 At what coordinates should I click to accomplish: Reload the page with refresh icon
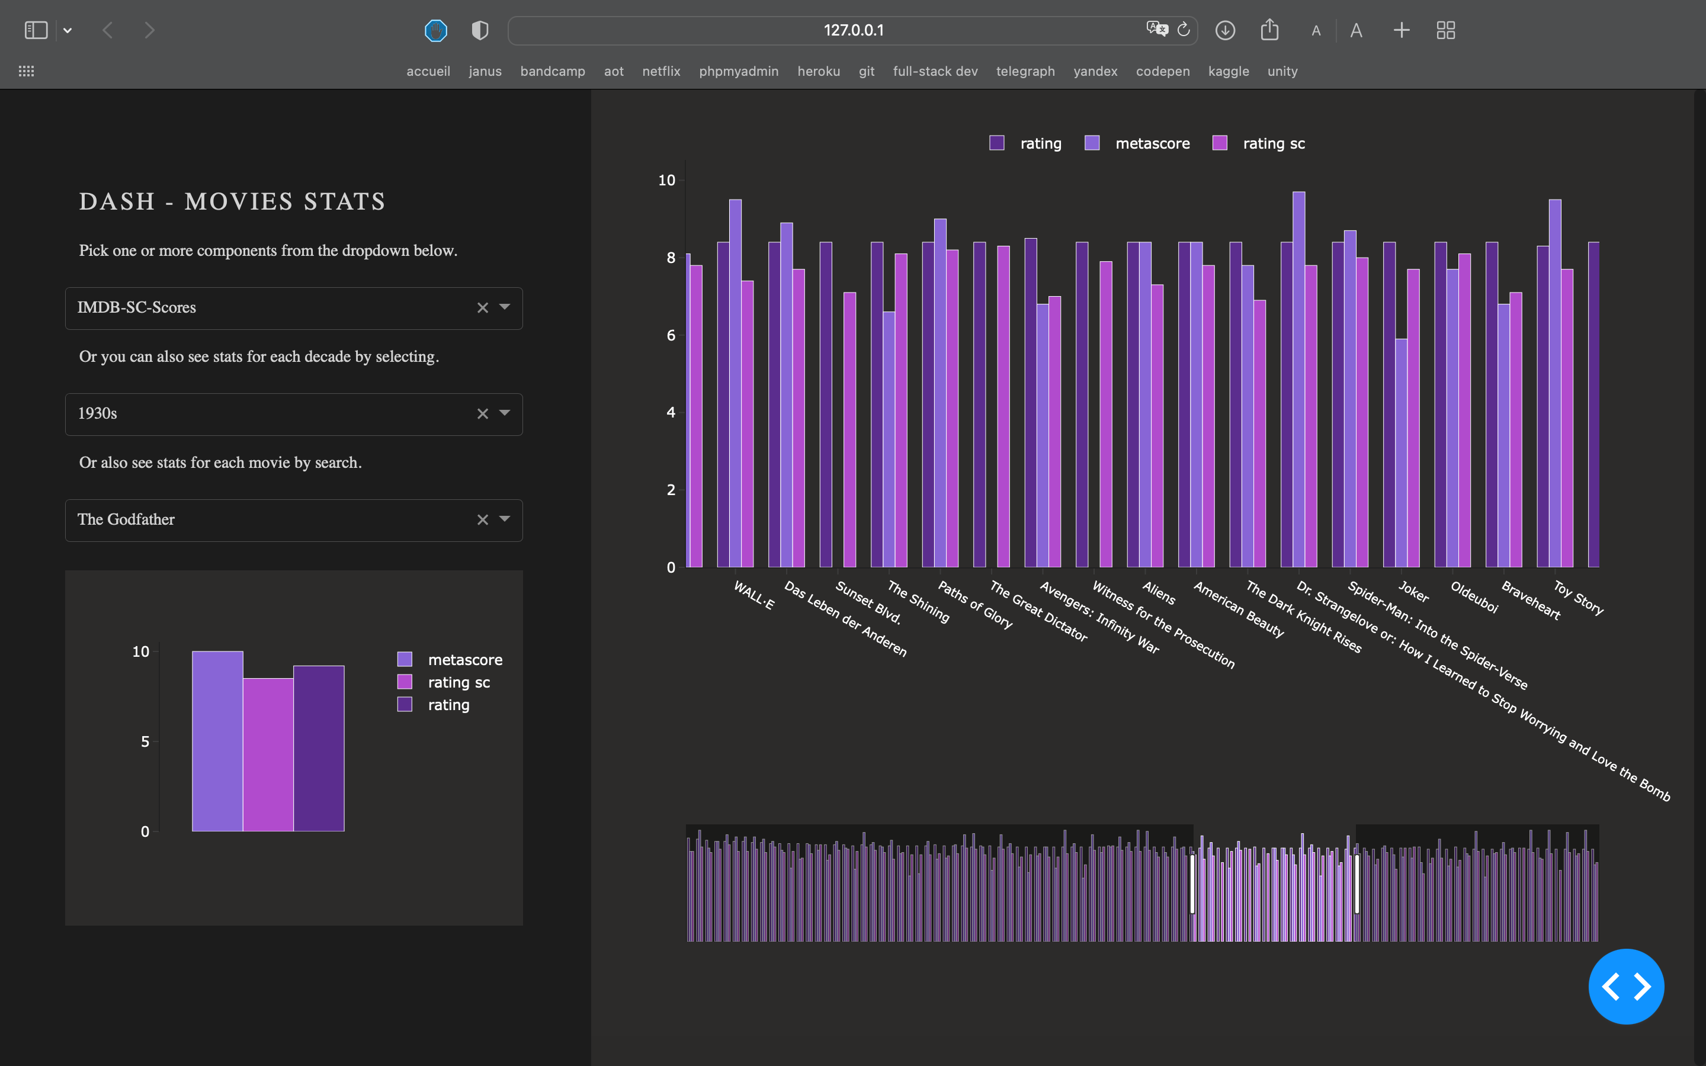pyautogui.click(x=1184, y=30)
